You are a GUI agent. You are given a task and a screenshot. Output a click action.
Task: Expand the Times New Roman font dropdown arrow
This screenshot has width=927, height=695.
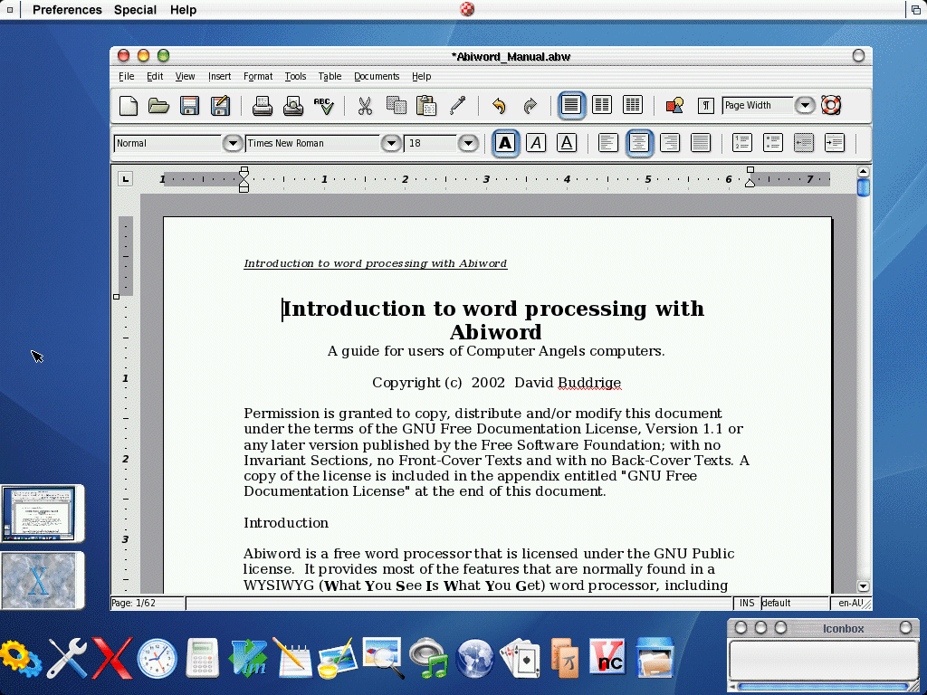click(x=391, y=143)
